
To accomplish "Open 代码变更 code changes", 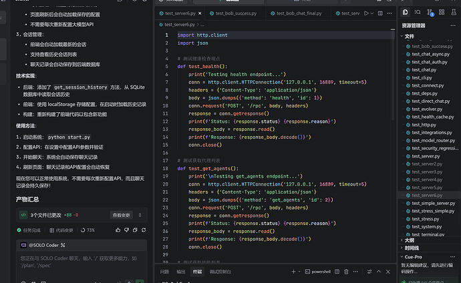I will point(61,230).
